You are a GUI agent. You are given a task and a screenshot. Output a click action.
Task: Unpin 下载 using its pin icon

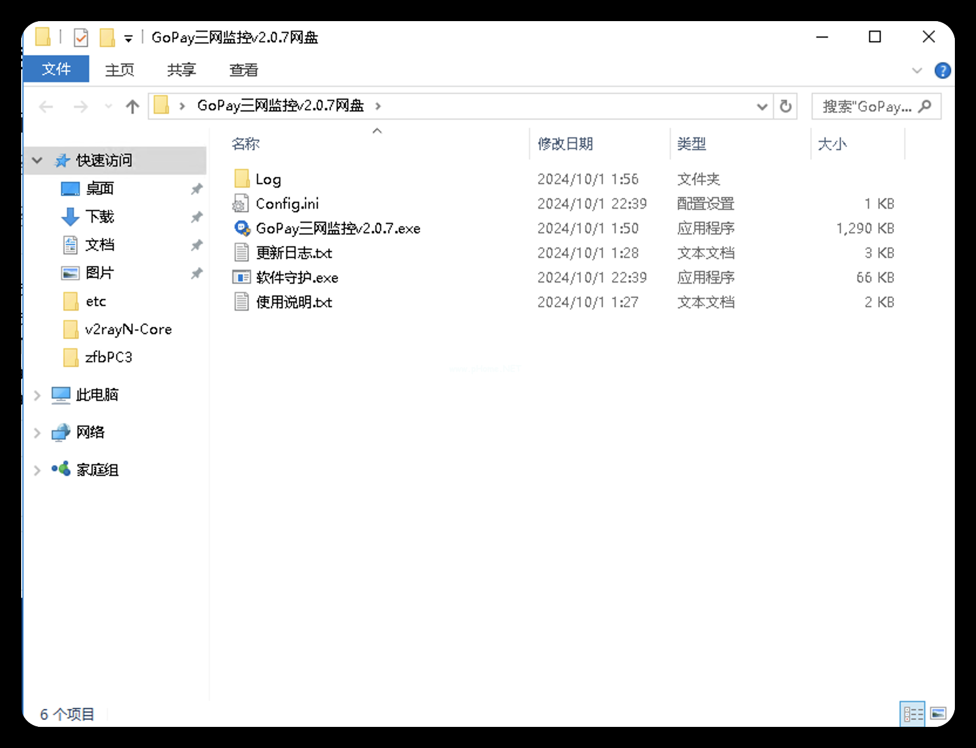coord(196,217)
